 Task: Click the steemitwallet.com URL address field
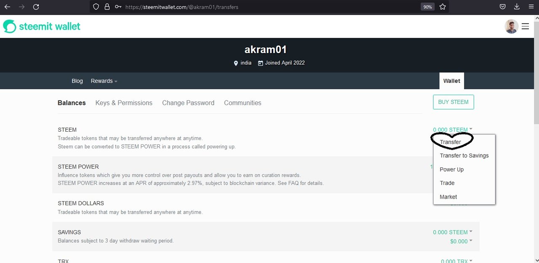(x=269, y=7)
